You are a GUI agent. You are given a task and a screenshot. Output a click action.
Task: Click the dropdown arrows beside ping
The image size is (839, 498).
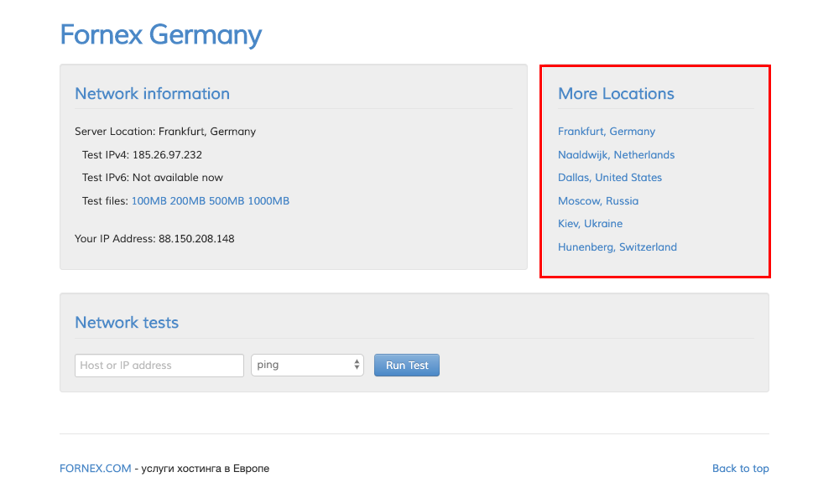[x=357, y=365]
